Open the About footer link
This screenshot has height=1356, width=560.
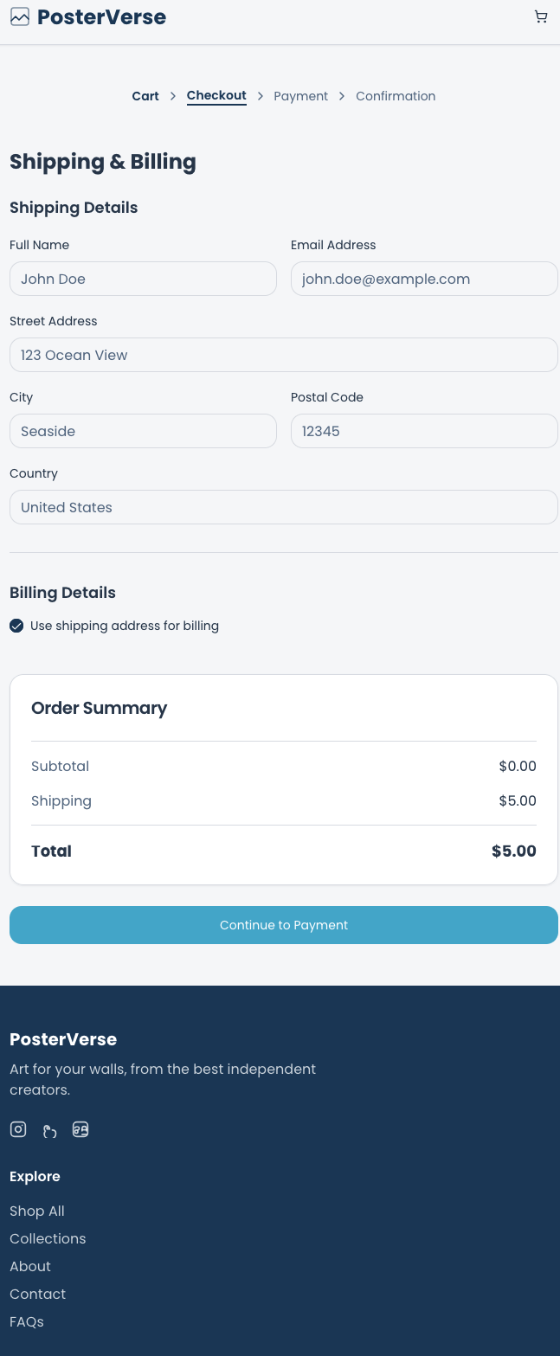point(29,1266)
